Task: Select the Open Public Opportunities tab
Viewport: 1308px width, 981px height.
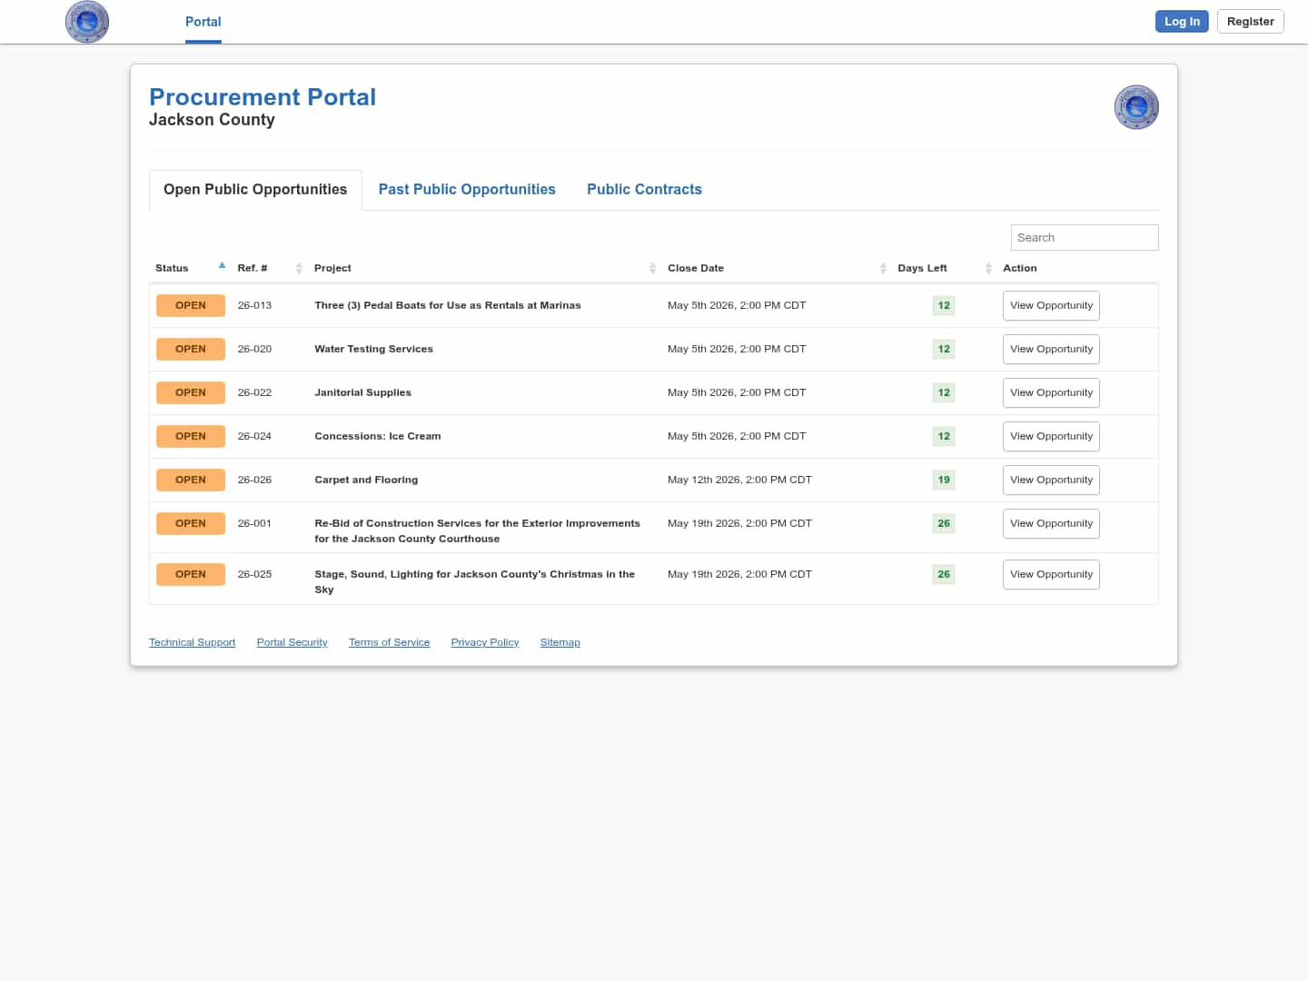Action: point(255,189)
